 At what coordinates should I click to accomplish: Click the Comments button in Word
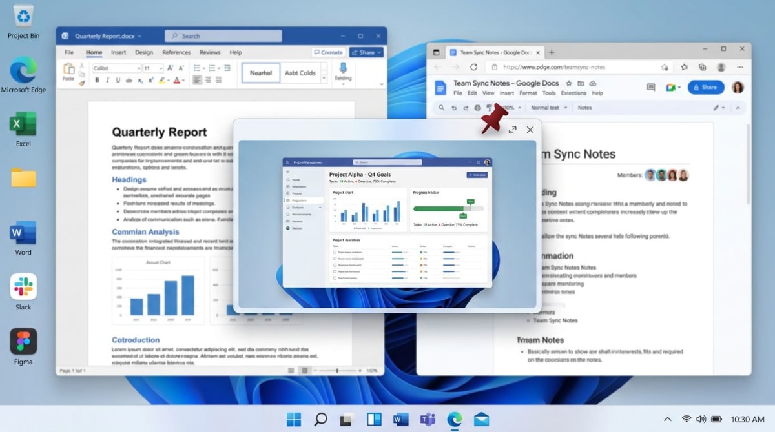(x=328, y=52)
